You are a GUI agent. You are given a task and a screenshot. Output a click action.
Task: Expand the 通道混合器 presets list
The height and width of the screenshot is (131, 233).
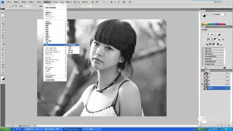tap(203, 61)
